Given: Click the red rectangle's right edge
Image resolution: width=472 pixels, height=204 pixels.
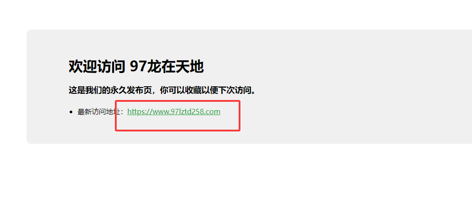Looking at the screenshot, I should tap(239, 115).
